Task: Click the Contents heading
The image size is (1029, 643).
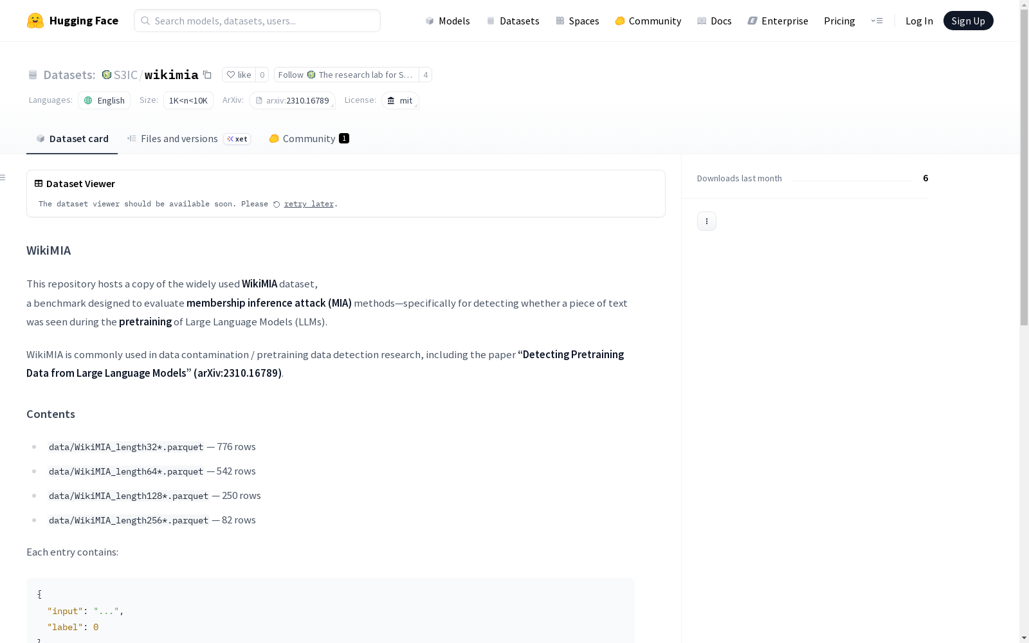Action: [x=51, y=414]
